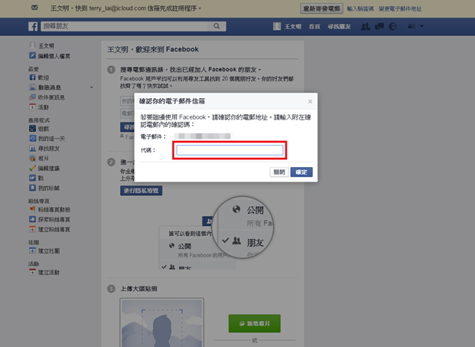Click 建立社團 in the sidebar
475x347 pixels.
pyautogui.click(x=45, y=250)
